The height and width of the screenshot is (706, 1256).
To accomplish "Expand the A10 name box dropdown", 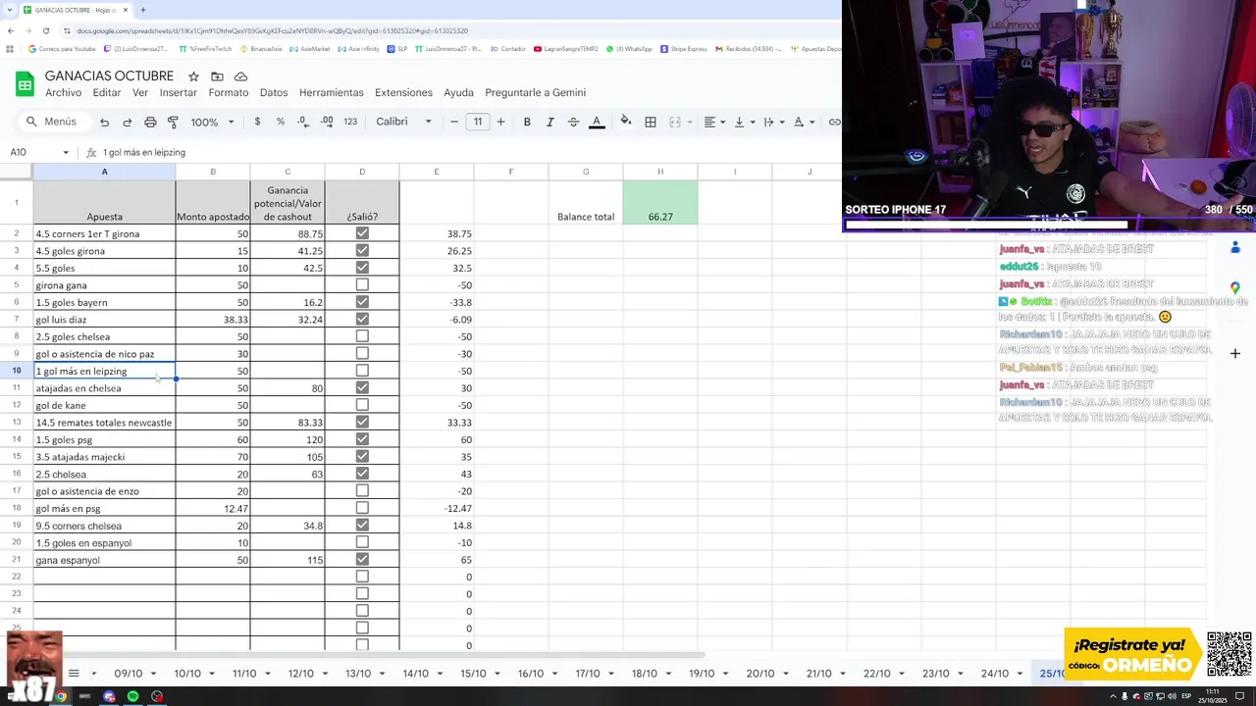I will pyautogui.click(x=66, y=152).
